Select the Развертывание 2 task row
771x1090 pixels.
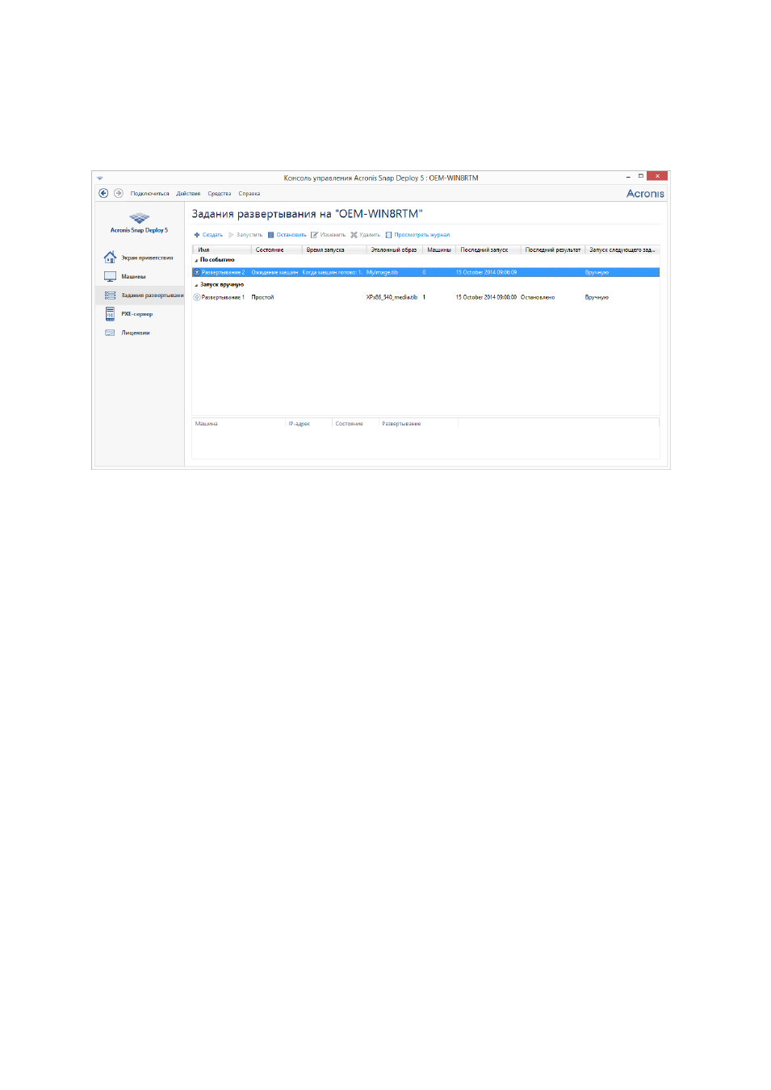(x=425, y=272)
